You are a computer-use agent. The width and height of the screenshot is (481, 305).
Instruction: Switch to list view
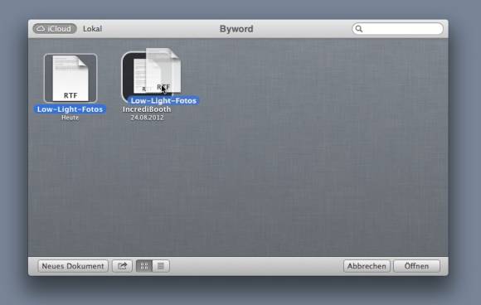pos(161,266)
